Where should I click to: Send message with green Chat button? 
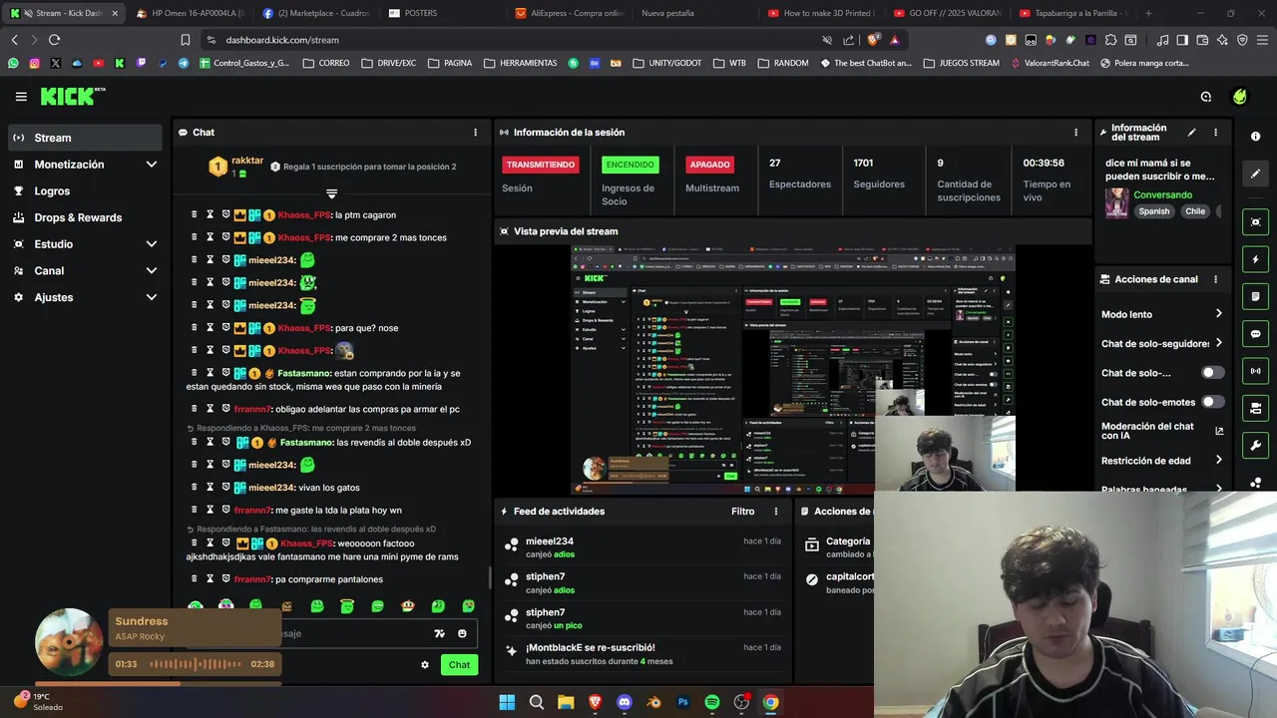click(x=459, y=665)
